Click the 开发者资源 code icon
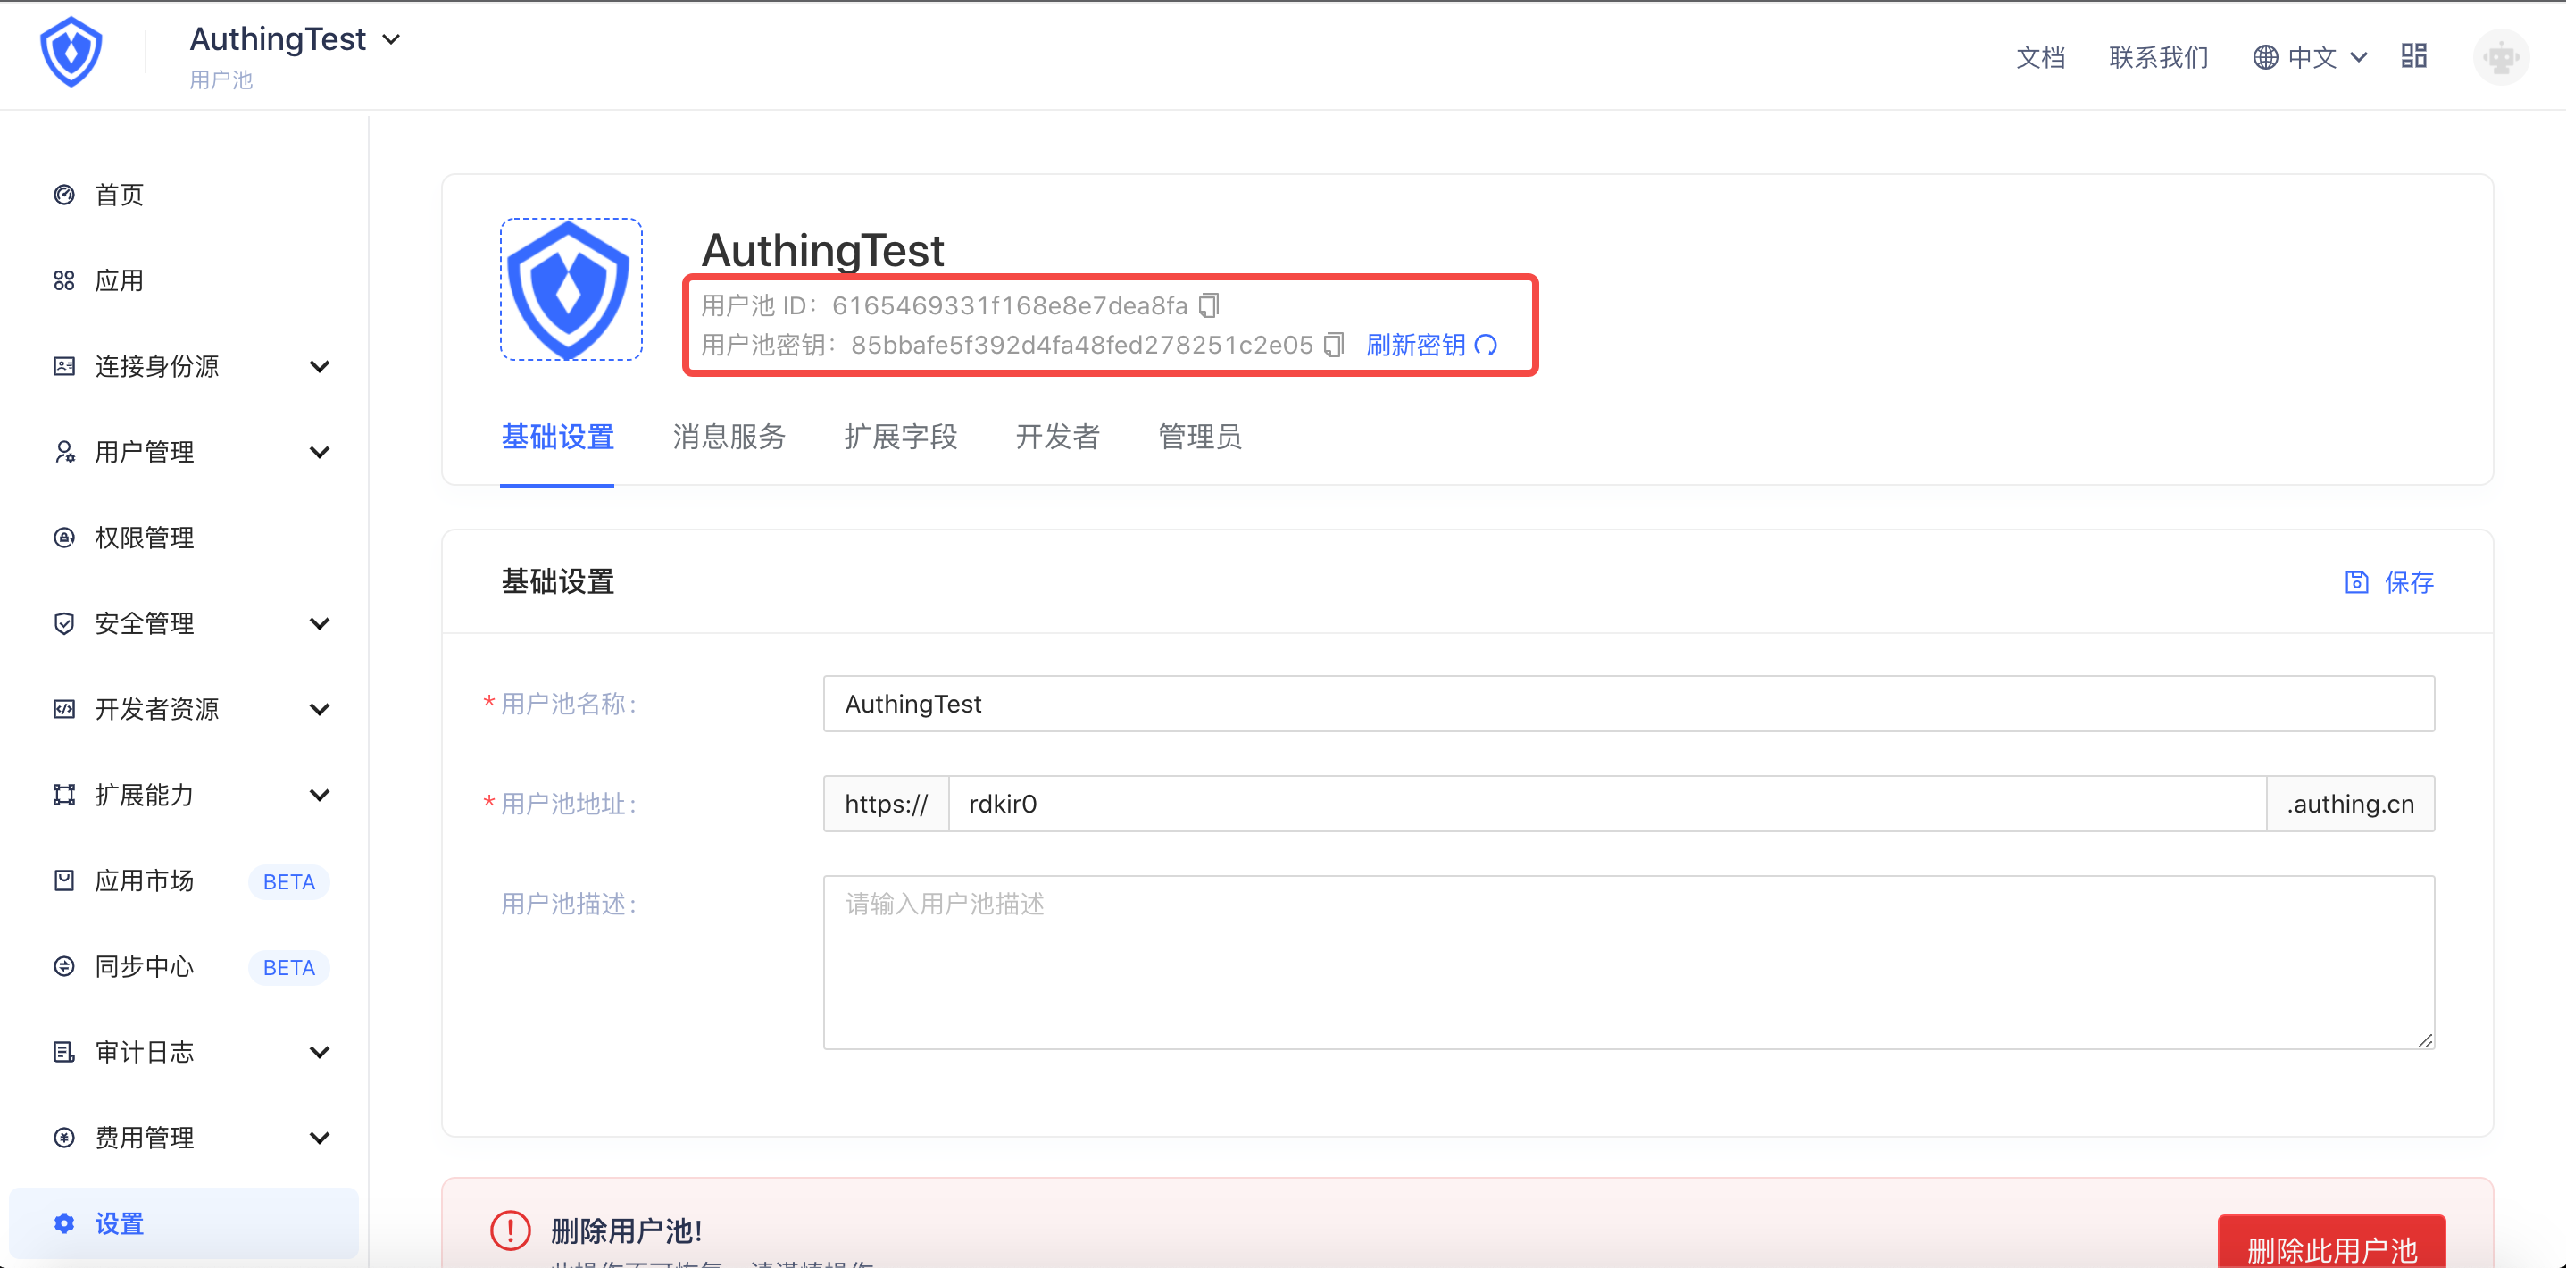This screenshot has width=2566, height=1268. [x=63, y=708]
